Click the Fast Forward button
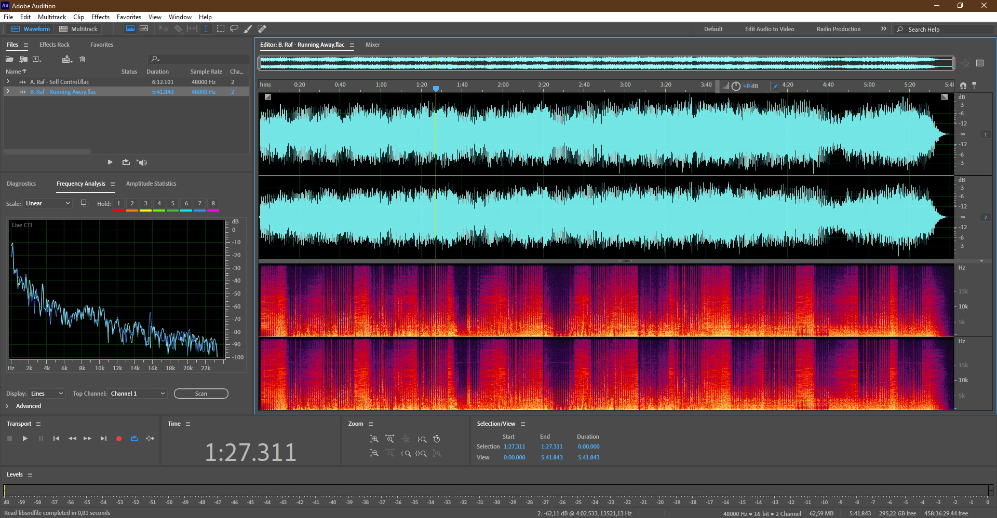This screenshot has height=518, width=997. point(88,439)
